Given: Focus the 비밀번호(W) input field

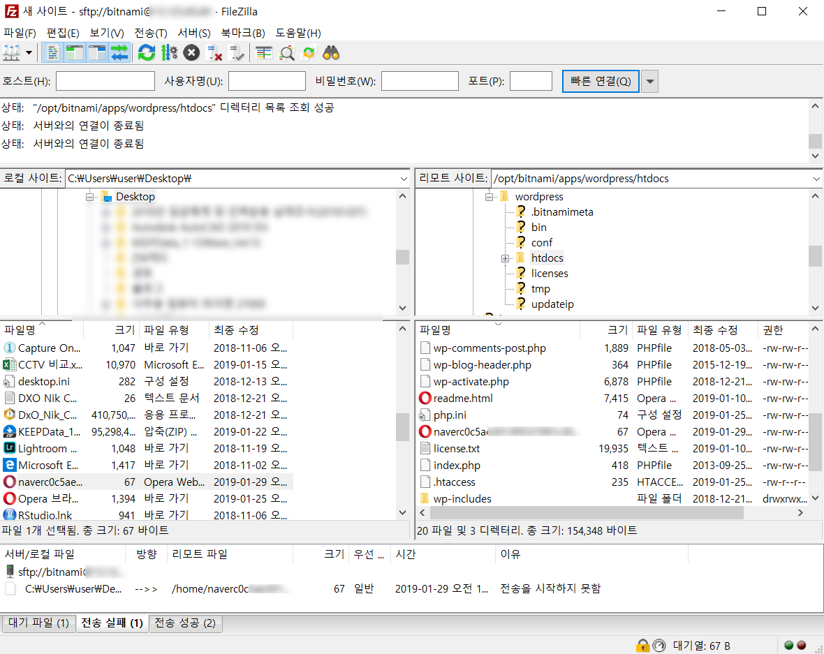Looking at the screenshot, I should click(420, 82).
